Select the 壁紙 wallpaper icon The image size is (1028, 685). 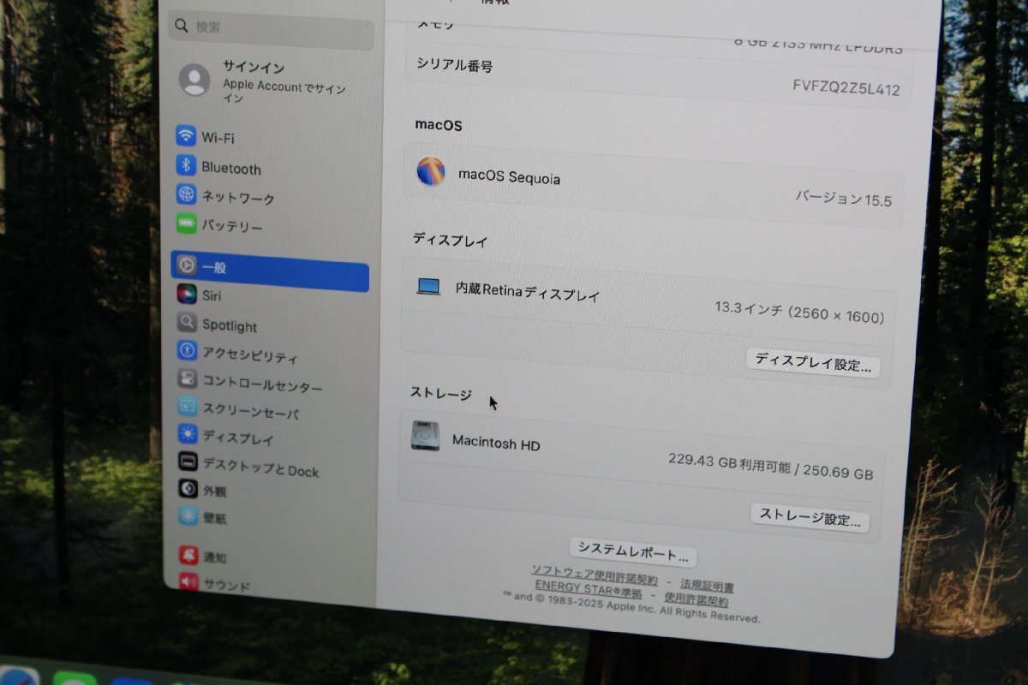click(x=188, y=515)
